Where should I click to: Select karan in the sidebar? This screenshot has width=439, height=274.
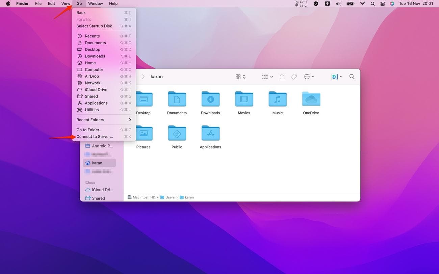(97, 163)
